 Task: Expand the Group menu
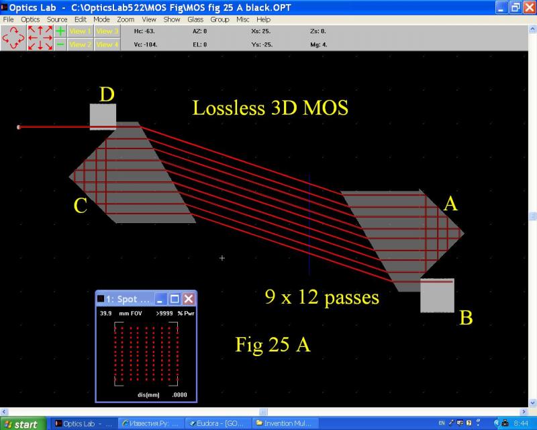(219, 19)
